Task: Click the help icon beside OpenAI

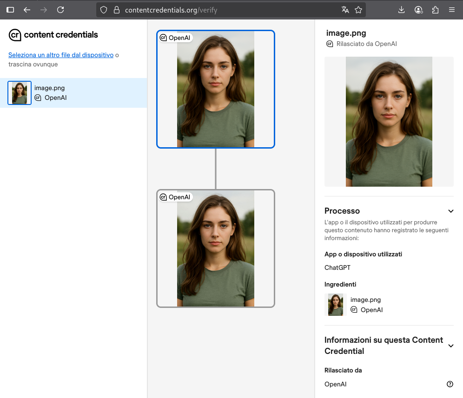Action: click(x=450, y=384)
